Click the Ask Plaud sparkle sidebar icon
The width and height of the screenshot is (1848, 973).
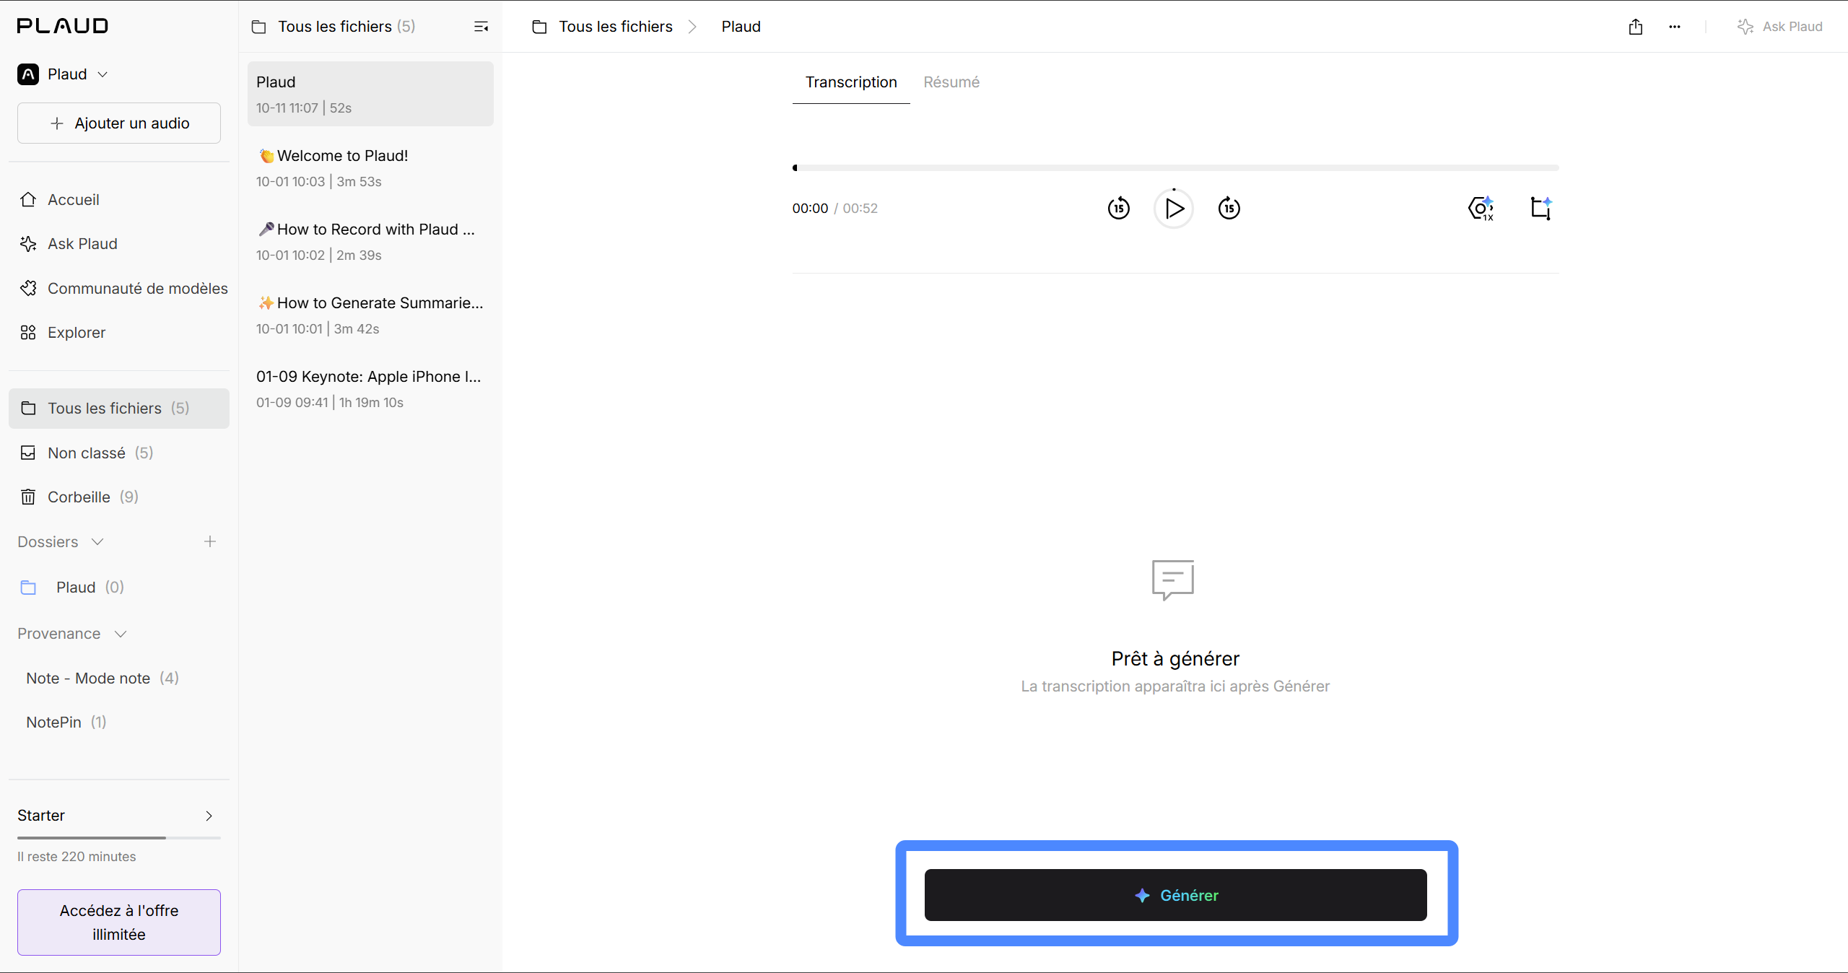click(x=28, y=244)
